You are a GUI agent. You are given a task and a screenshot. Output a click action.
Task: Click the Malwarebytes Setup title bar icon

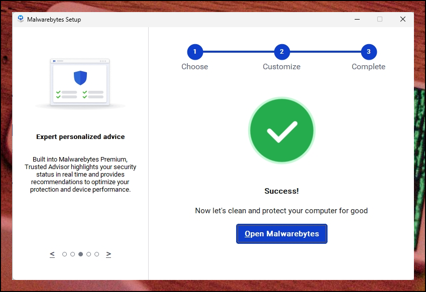pyautogui.click(x=21, y=19)
